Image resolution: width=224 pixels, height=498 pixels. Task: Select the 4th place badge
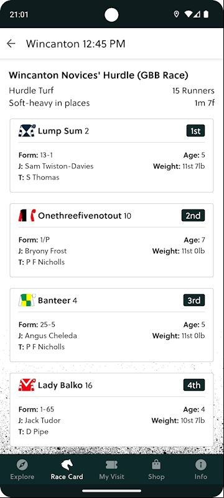pyautogui.click(x=194, y=385)
